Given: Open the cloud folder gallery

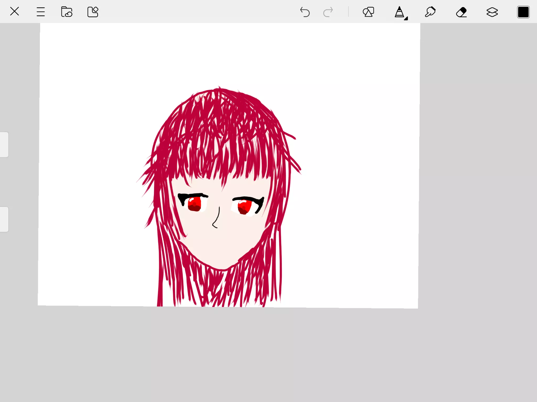Looking at the screenshot, I should [x=67, y=12].
